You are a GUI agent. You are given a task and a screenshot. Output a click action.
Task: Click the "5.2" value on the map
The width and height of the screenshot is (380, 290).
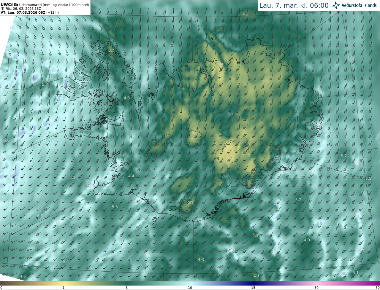[298, 200]
